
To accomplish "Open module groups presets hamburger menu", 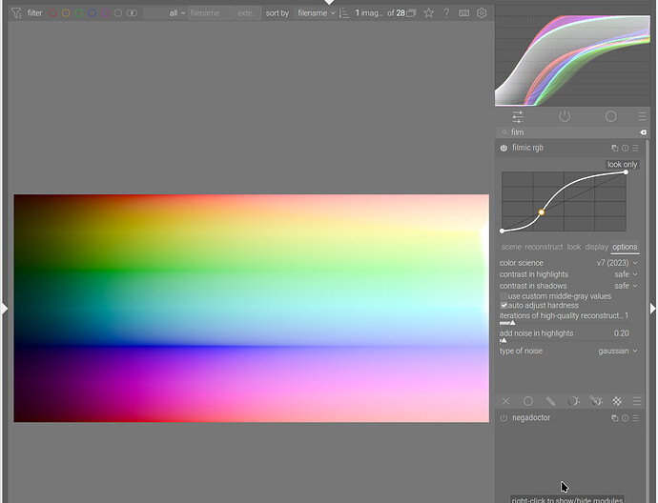I will (x=642, y=116).
